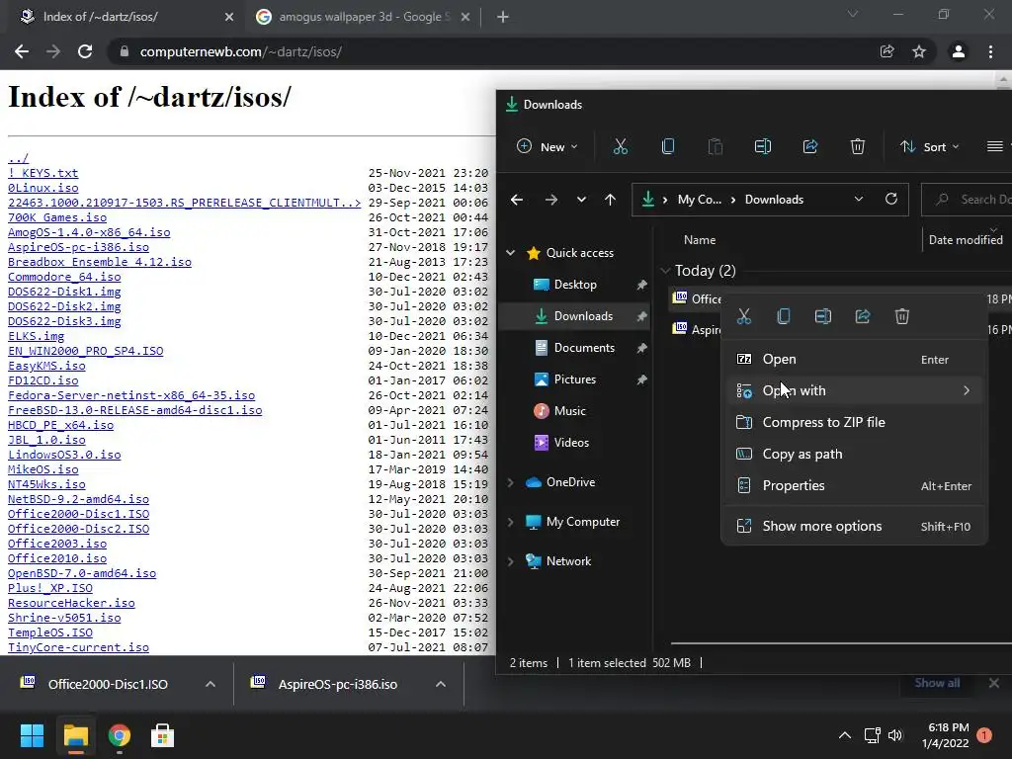Click Chrome's back arrow

point(22,51)
